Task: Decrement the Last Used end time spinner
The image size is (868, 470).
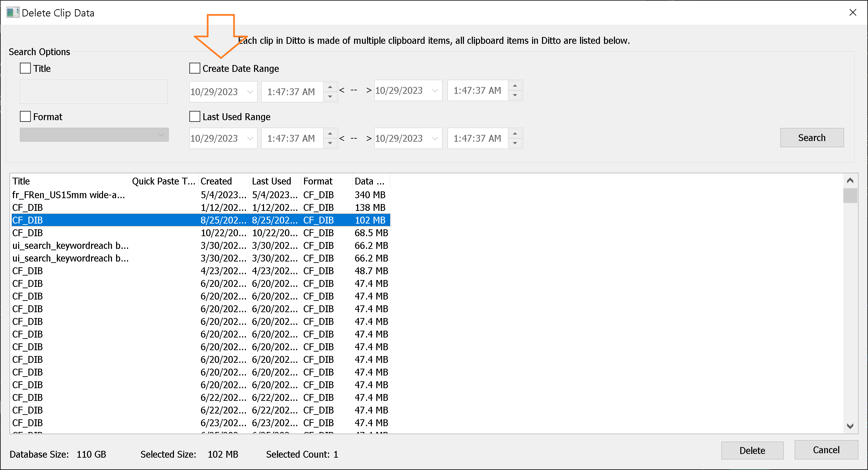Action: point(515,143)
